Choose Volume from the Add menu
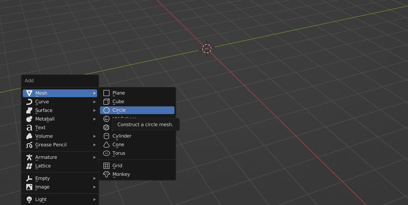Image resolution: width=408 pixels, height=205 pixels. (x=60, y=136)
